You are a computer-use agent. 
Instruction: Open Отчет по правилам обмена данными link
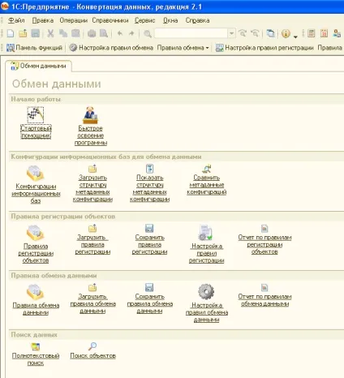point(264,300)
